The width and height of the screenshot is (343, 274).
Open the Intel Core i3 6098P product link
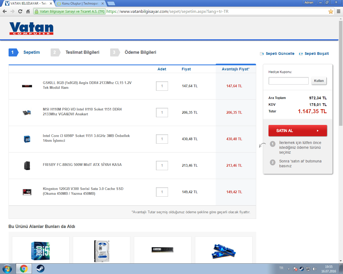(x=86, y=138)
